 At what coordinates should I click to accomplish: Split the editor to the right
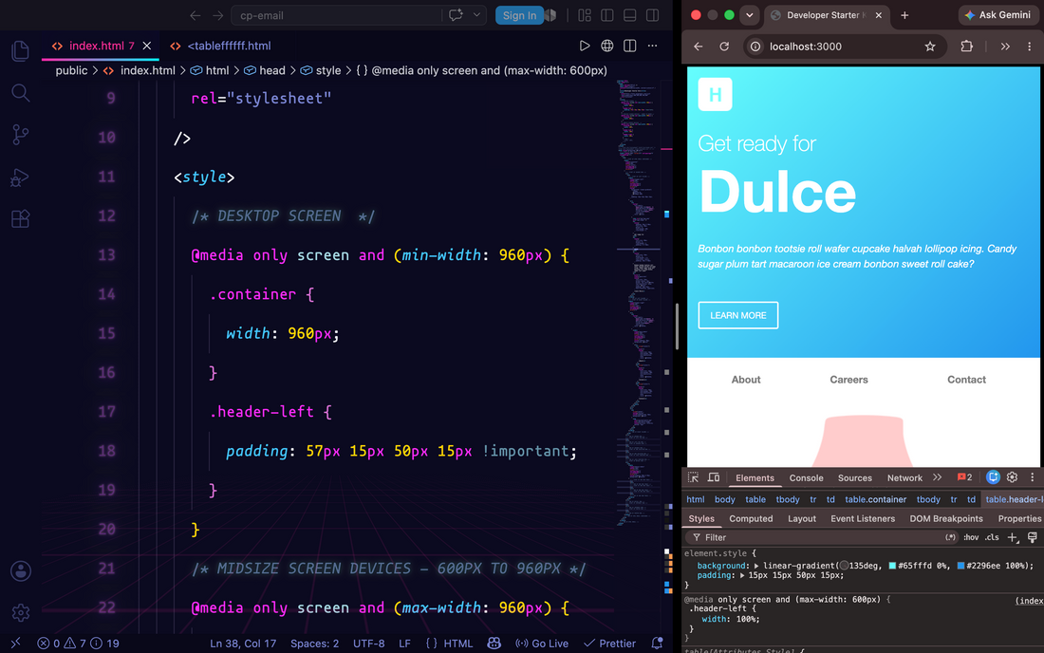pyautogui.click(x=630, y=46)
